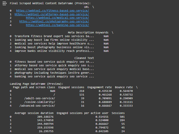This screenshot has width=179, height=134.
Task: Toggle the cell output view icon
Action: click(4, 3)
